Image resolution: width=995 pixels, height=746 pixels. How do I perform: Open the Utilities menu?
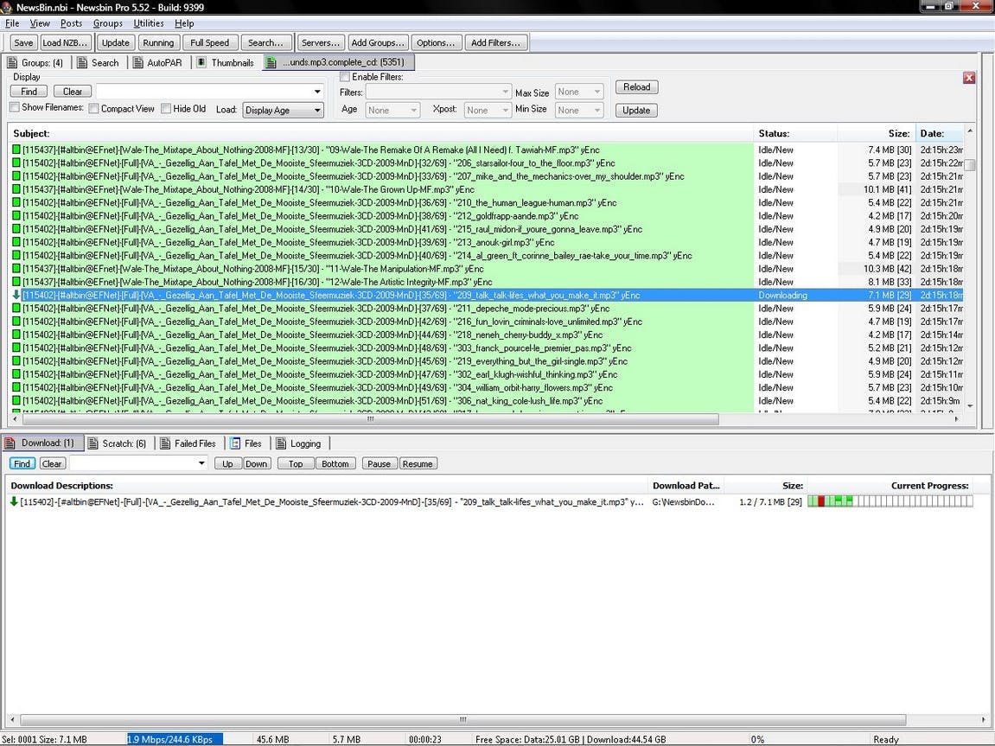(x=149, y=23)
